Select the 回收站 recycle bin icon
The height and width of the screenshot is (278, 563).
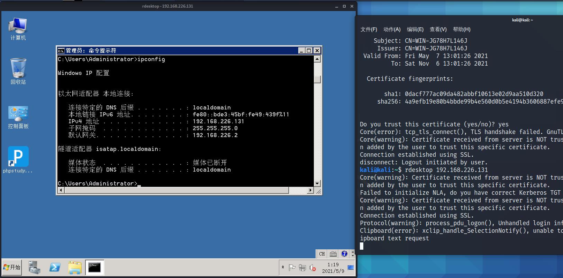[x=18, y=71]
